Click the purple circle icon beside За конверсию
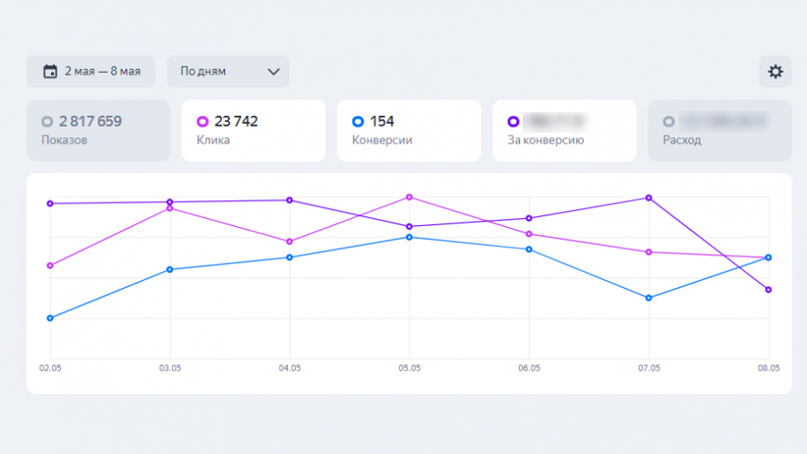 click(x=513, y=121)
